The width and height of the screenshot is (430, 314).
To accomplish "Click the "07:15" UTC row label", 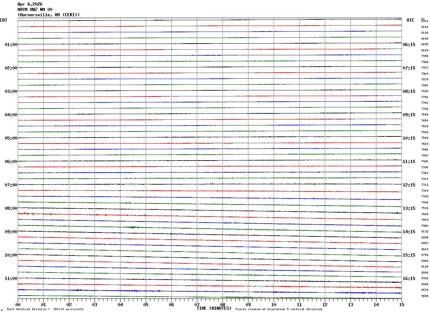I will (409, 68).
